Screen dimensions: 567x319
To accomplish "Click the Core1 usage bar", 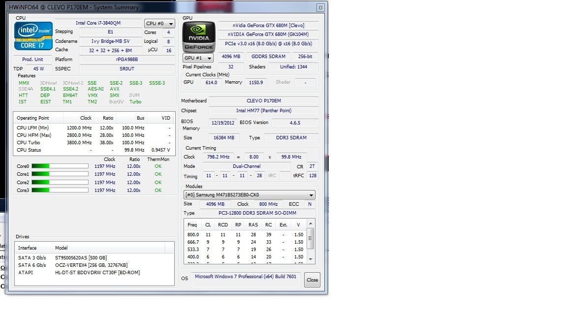I will pos(60,174).
